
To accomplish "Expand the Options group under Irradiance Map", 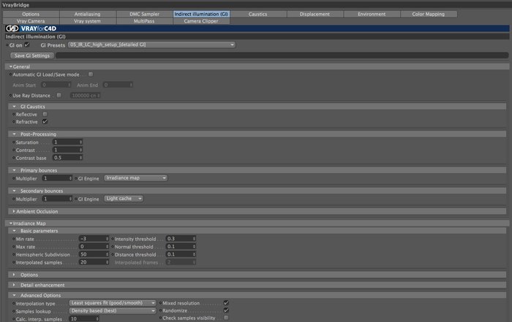I will click(x=14, y=275).
